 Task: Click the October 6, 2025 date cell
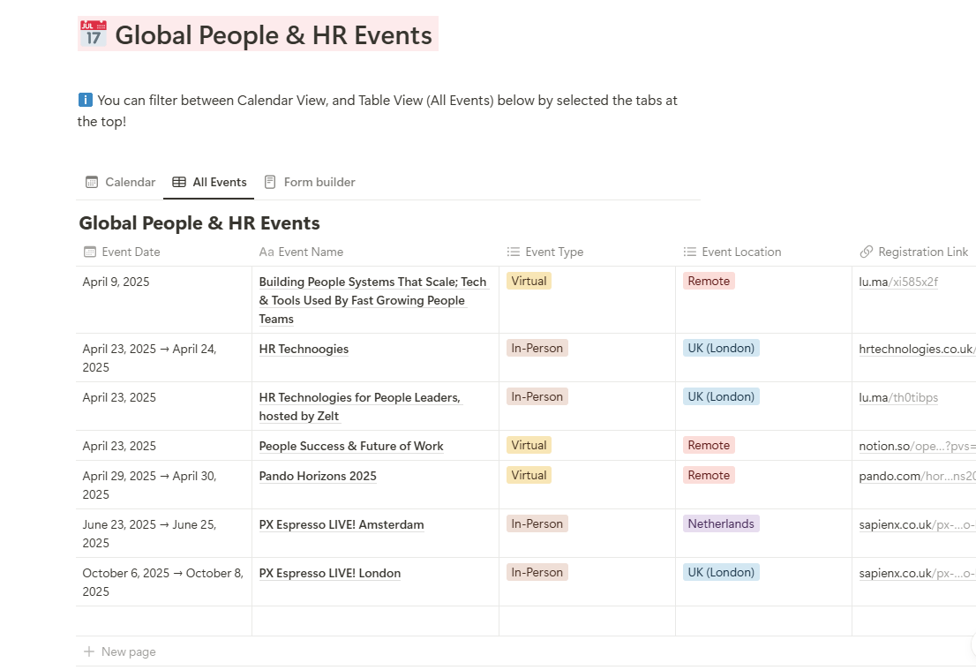click(x=162, y=582)
